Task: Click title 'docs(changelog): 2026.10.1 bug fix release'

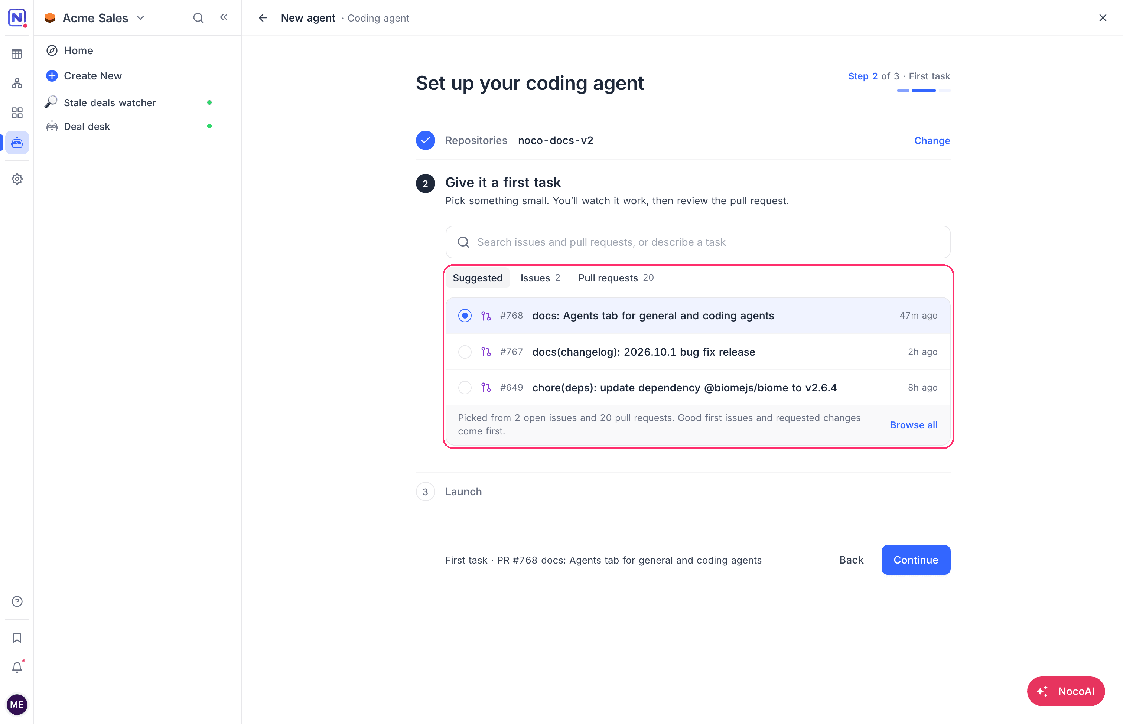Action: (x=643, y=352)
